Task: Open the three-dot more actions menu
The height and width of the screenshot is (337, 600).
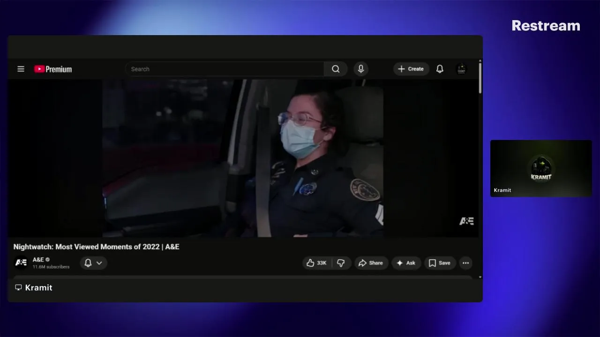Action: pyautogui.click(x=465, y=263)
